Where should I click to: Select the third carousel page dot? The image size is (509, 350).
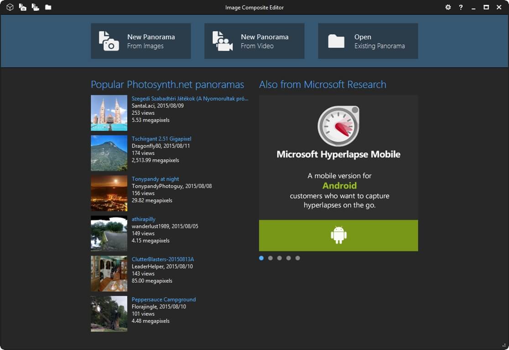click(280, 258)
